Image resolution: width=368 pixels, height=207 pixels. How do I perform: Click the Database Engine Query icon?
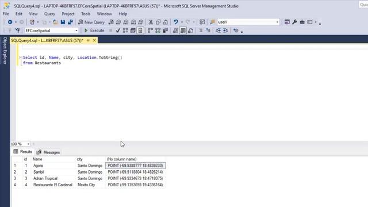pyautogui.click(x=111, y=22)
